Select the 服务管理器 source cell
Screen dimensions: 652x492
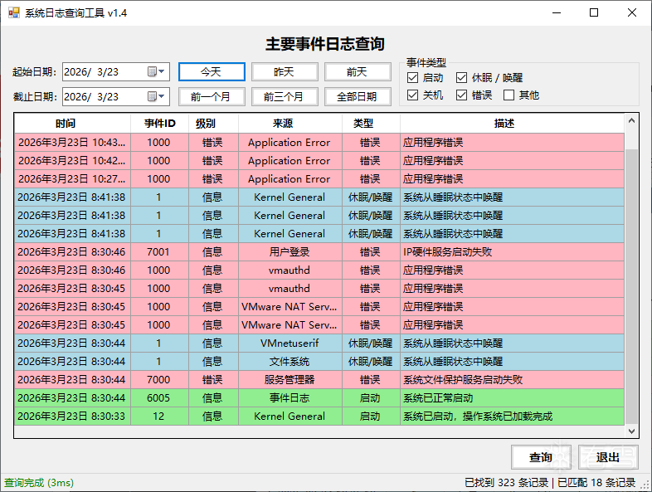pos(290,380)
